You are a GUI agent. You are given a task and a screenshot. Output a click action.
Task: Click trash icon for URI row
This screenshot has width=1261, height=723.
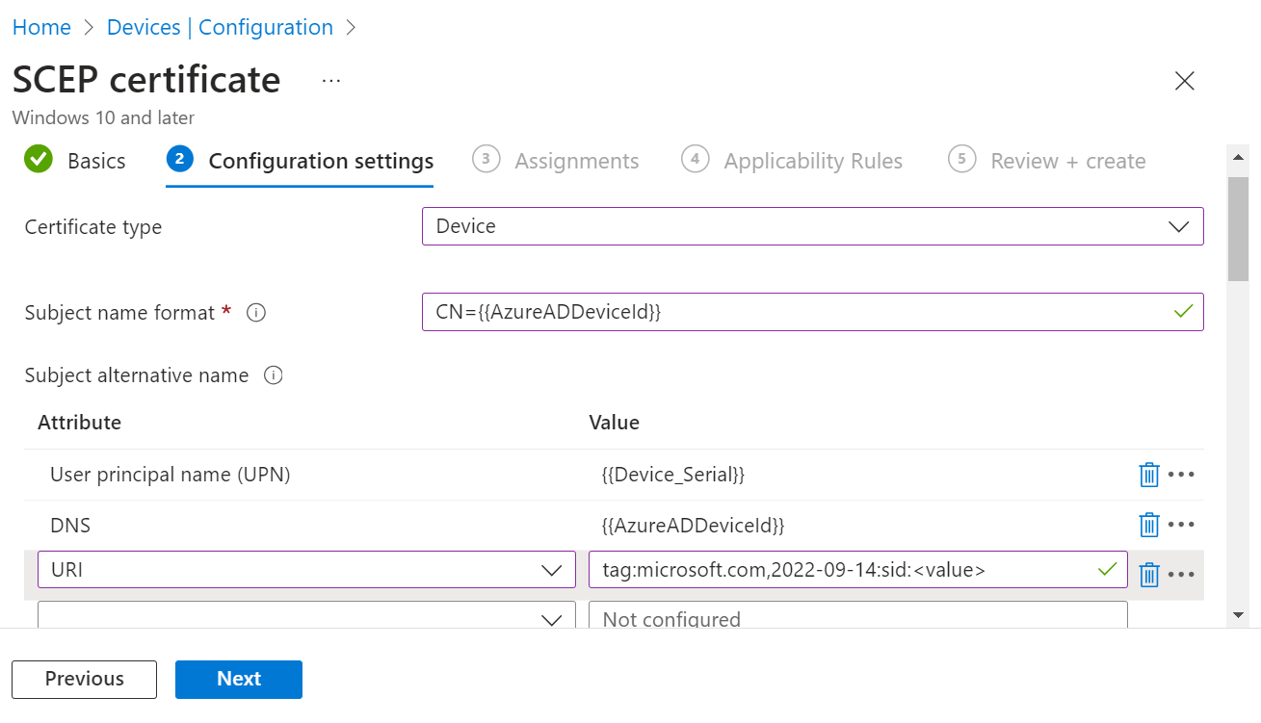click(1148, 575)
